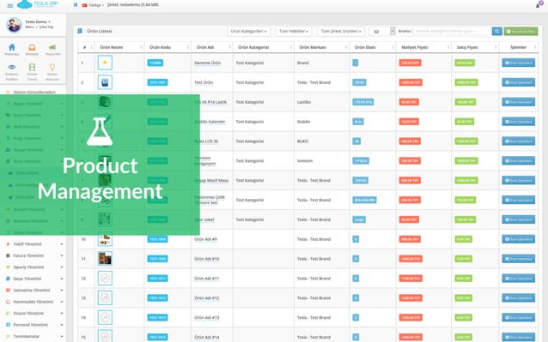Click inside the Arama search field
Screen dimensions: 548x342
[x=452, y=31]
